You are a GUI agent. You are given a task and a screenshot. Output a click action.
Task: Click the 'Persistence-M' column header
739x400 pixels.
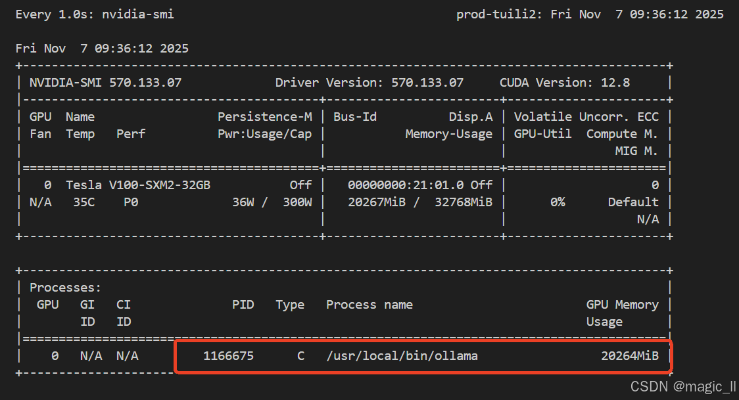(265, 117)
